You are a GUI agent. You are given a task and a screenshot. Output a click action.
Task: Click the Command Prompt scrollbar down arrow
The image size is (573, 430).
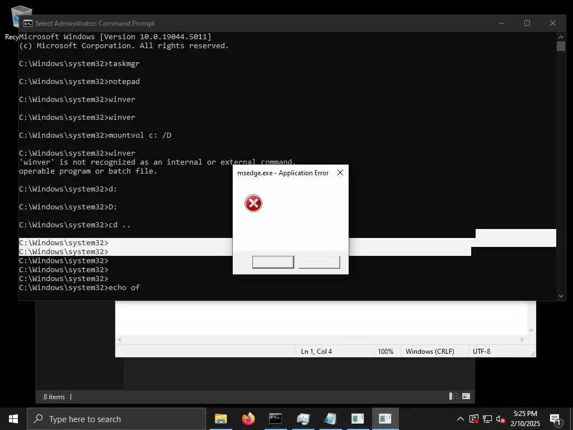click(x=561, y=296)
